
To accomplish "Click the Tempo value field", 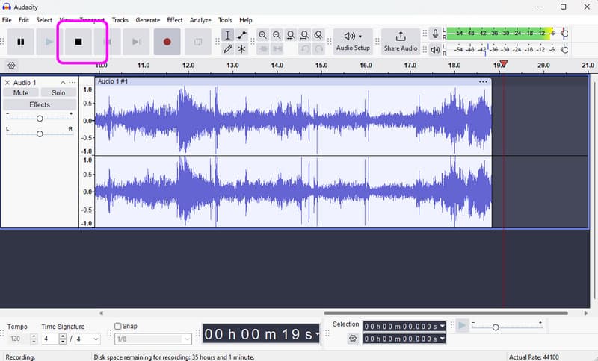I will click(18, 339).
